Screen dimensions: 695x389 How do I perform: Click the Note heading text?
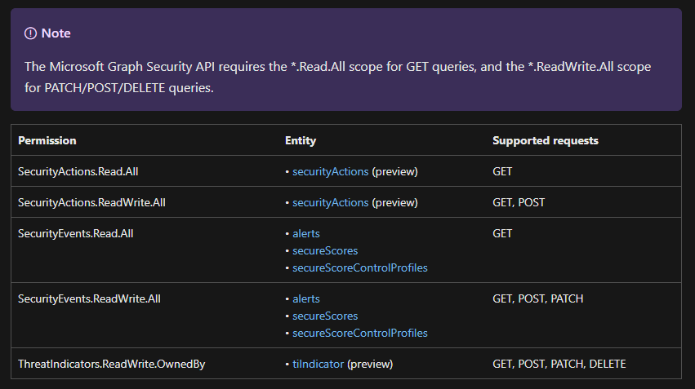pyautogui.click(x=56, y=33)
